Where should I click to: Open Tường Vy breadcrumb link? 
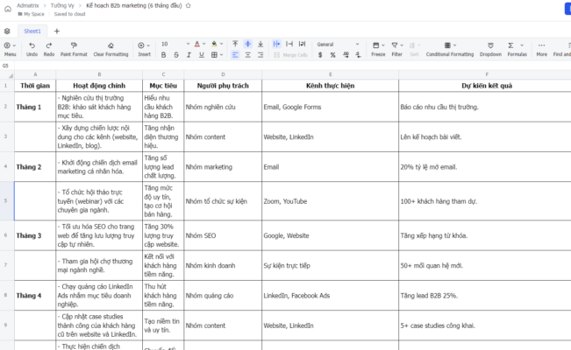[62, 5]
